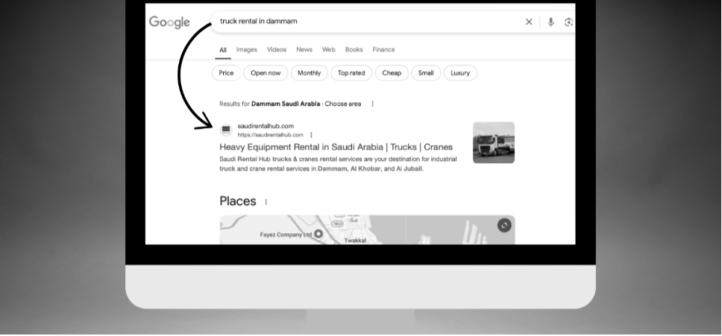
Task: Click the Choose area link
Action: pos(343,104)
